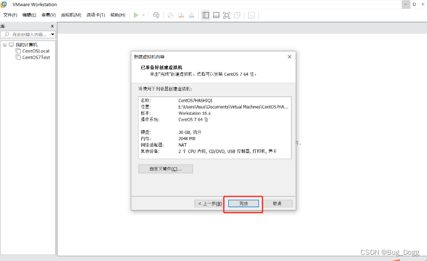Open the 文件(F) menu
This screenshot has height=261, width=427.
(10, 15)
